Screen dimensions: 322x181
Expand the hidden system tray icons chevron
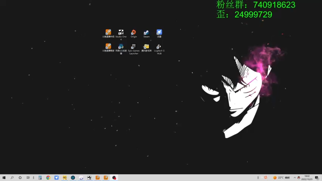[295, 178]
